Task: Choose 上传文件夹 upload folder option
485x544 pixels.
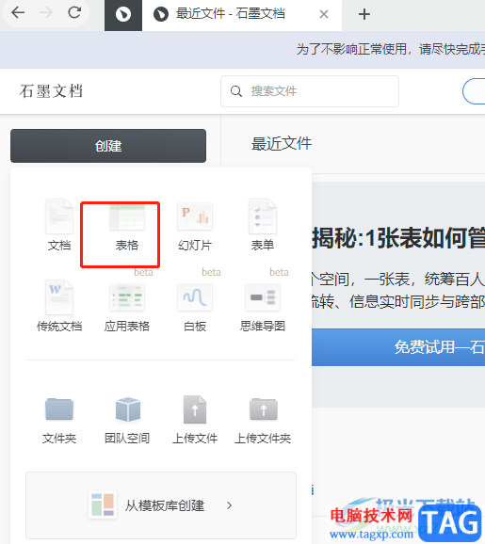Action: [x=263, y=421]
